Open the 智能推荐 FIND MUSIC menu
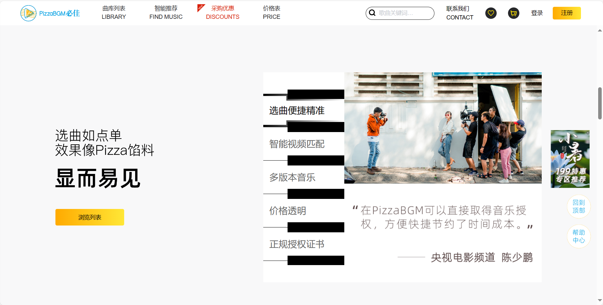The height and width of the screenshot is (305, 603). point(166,13)
